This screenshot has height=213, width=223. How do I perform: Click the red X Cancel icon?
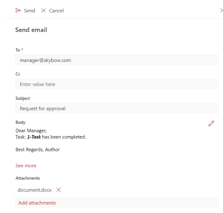43,11
